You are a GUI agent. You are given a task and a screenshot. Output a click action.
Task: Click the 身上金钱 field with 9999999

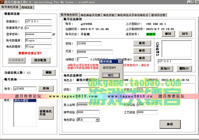click(88, 105)
